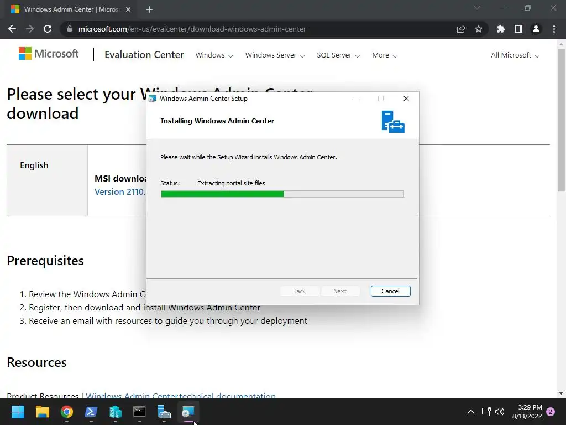Open Command Prompt from the taskbar

[139, 412]
